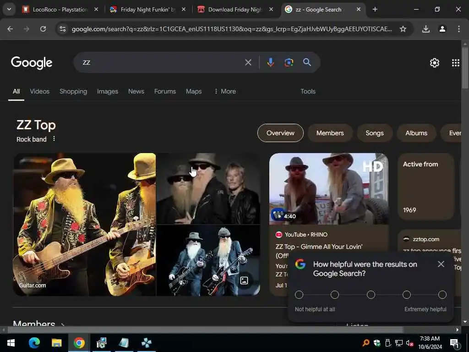Viewport: 469px width, 352px height.
Task: Click the magnifier search icon
Action: [307, 62]
